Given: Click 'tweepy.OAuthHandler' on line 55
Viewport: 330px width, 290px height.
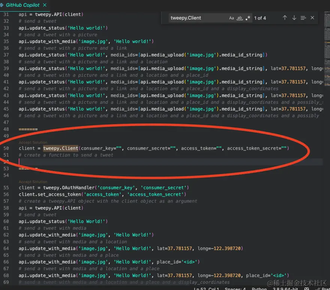Looking at the screenshot, I should pyautogui.click(x=69, y=188).
